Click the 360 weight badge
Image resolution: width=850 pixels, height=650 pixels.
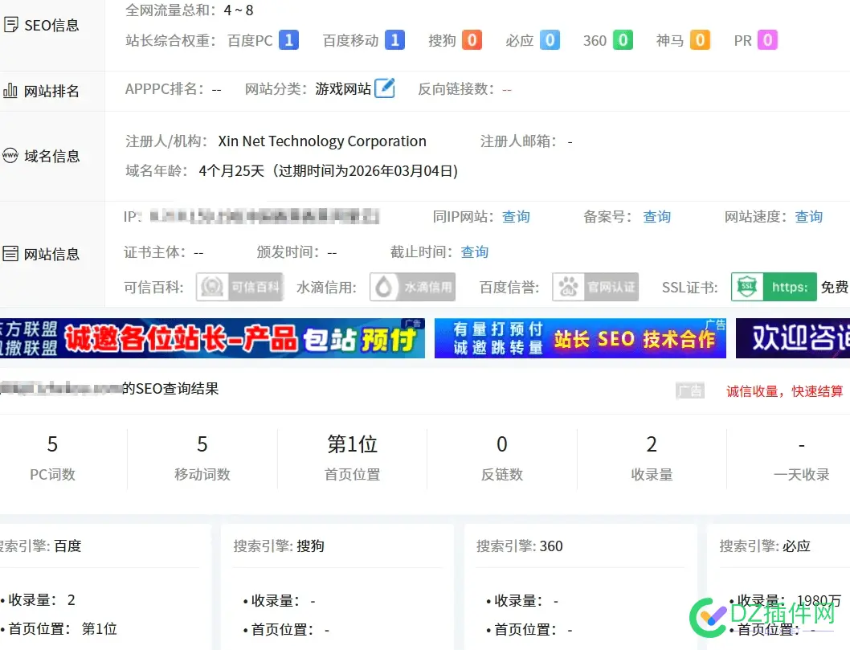[x=623, y=40]
